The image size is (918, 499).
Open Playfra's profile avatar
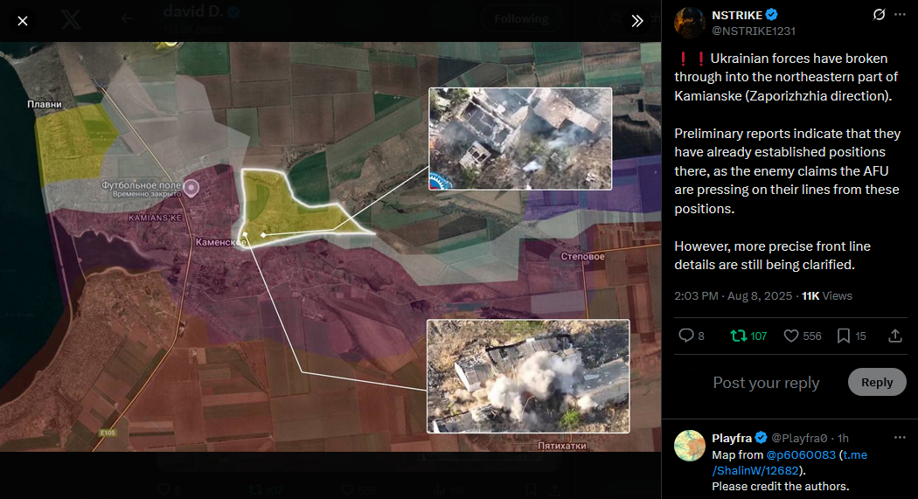click(x=690, y=446)
